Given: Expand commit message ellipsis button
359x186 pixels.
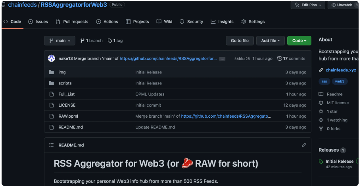Looking at the screenshot, I should pyautogui.click(x=222, y=59).
